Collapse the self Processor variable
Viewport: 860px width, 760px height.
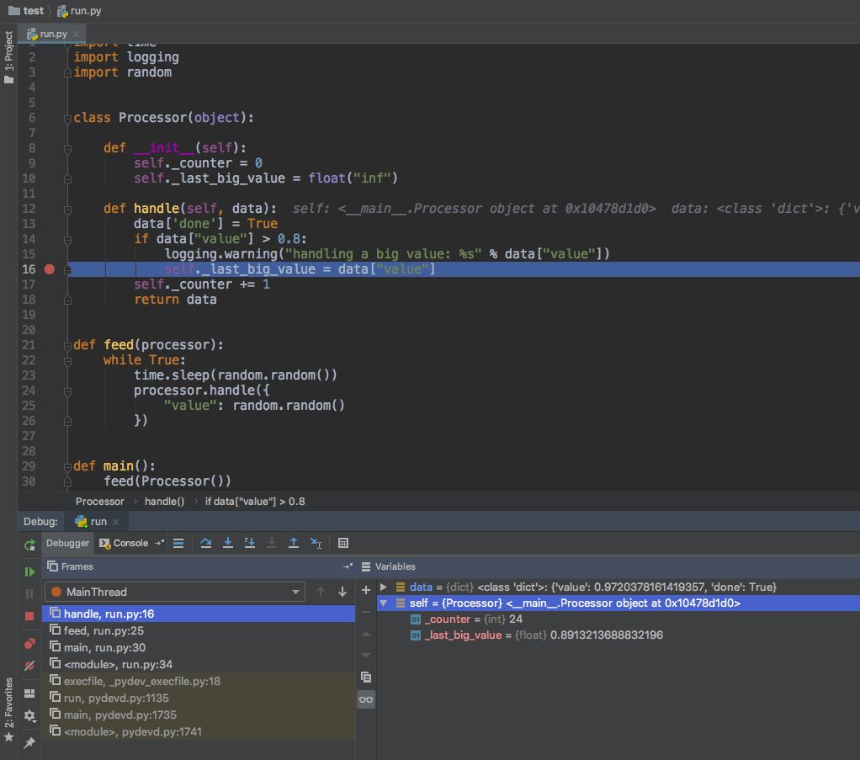tap(384, 603)
